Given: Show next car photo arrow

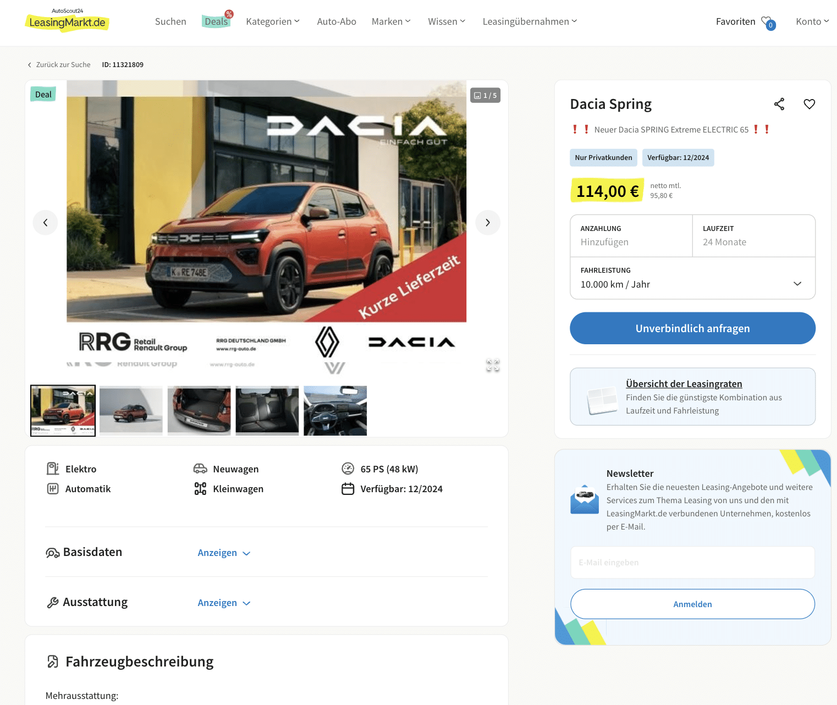Looking at the screenshot, I should [488, 223].
